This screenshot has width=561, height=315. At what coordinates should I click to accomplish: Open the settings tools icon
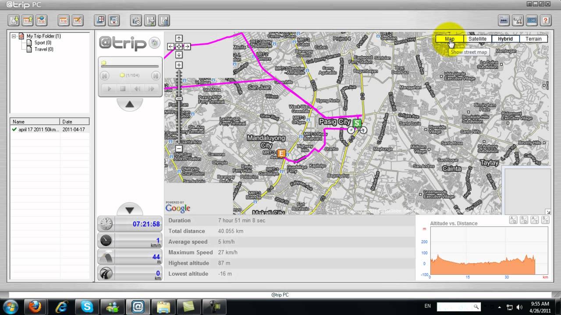point(518,20)
